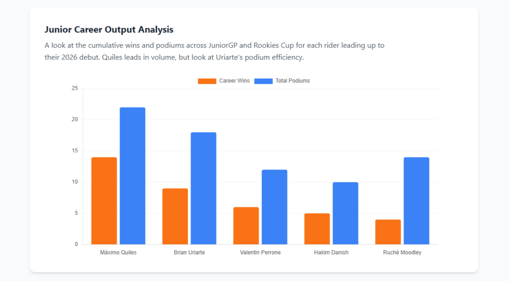The width and height of the screenshot is (509, 281).
Task: Click the Hakim Danish axis label
Action: coord(331,252)
